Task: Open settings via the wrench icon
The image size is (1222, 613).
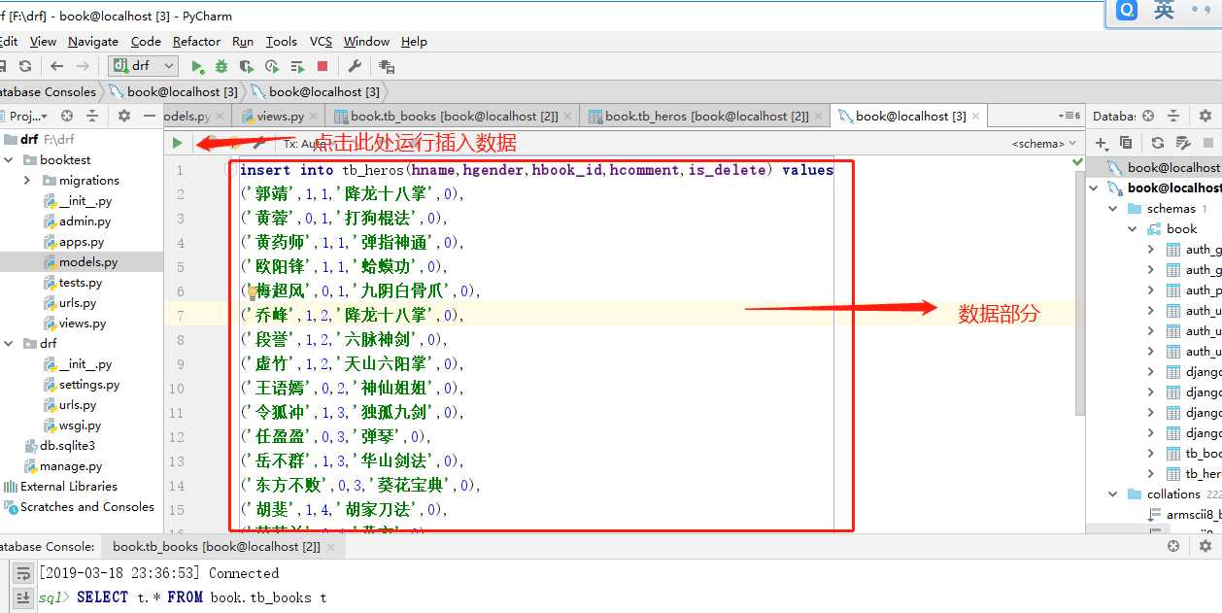Action: pyautogui.click(x=355, y=66)
